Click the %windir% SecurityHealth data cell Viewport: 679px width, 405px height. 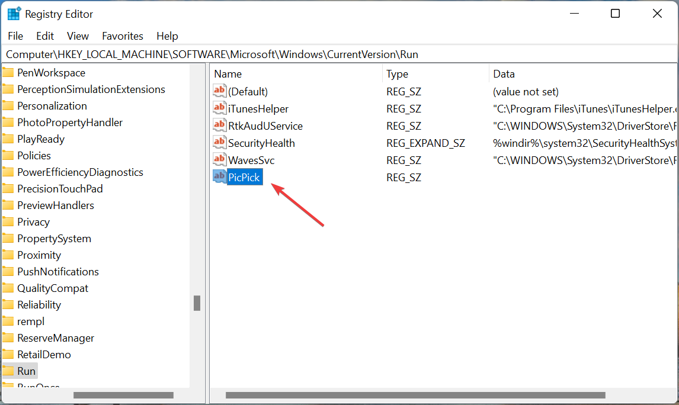coord(585,143)
